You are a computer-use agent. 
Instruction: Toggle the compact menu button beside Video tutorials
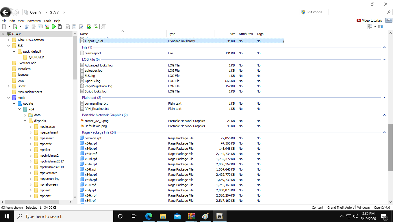pyautogui.click(x=389, y=21)
